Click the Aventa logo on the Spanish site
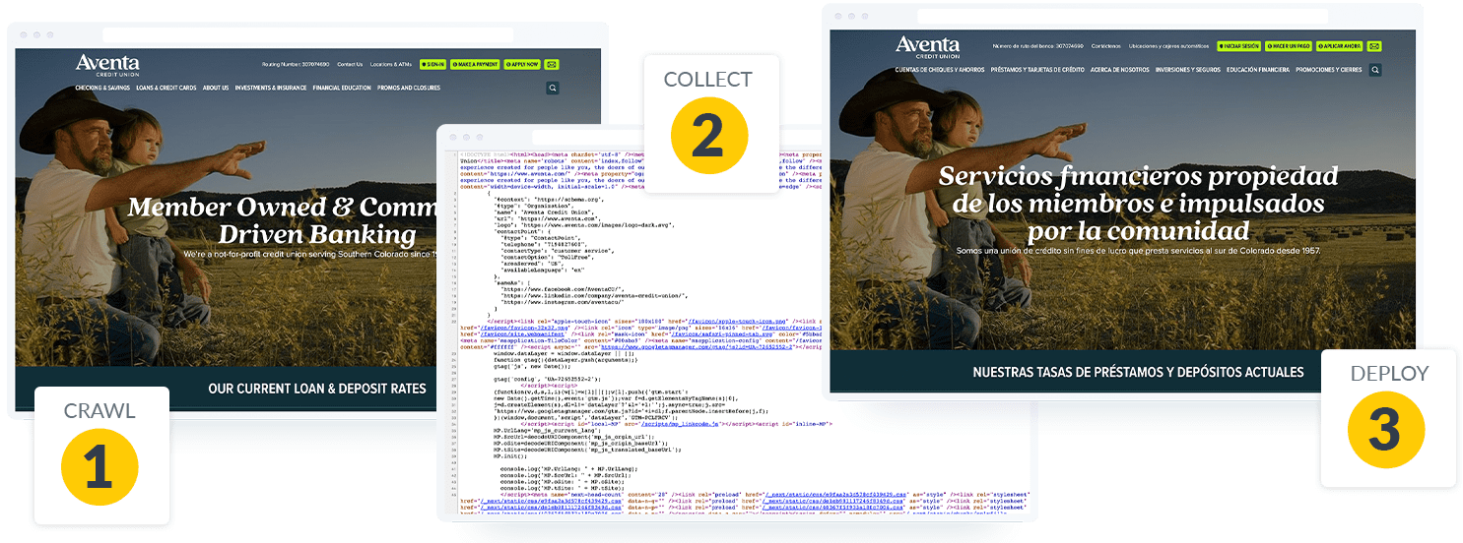The width and height of the screenshot is (1463, 543). click(927, 46)
